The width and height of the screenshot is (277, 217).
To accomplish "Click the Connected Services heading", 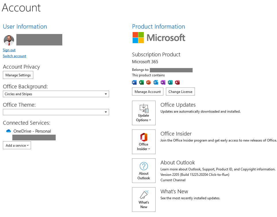I will tap(26, 123).
